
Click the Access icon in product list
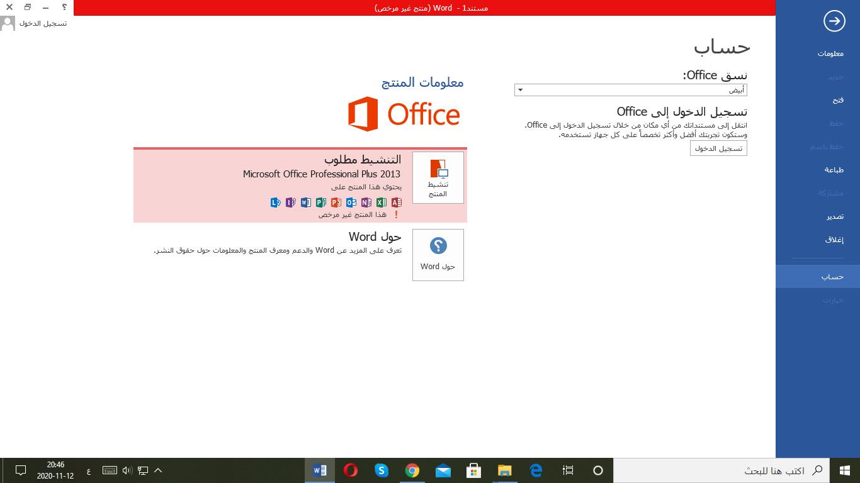coord(396,203)
